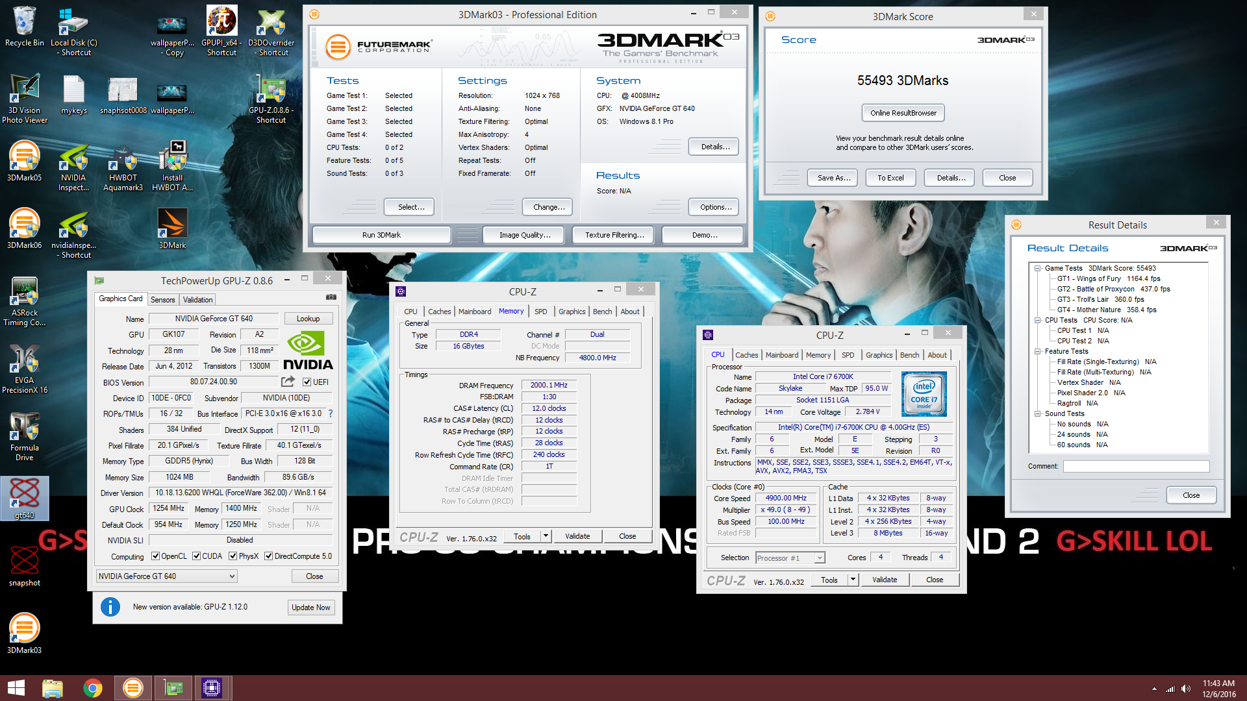Toggle the UEFI checkbox in GPU-Z

(x=307, y=382)
